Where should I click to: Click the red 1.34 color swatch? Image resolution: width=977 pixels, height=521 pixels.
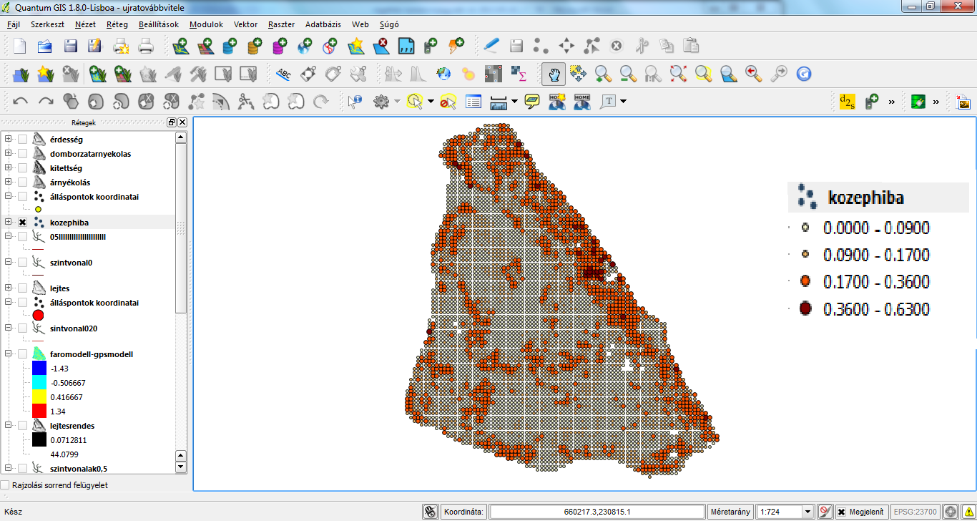[39, 411]
